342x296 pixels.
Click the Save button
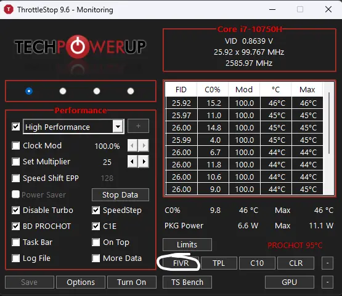pyautogui.click(x=30, y=282)
